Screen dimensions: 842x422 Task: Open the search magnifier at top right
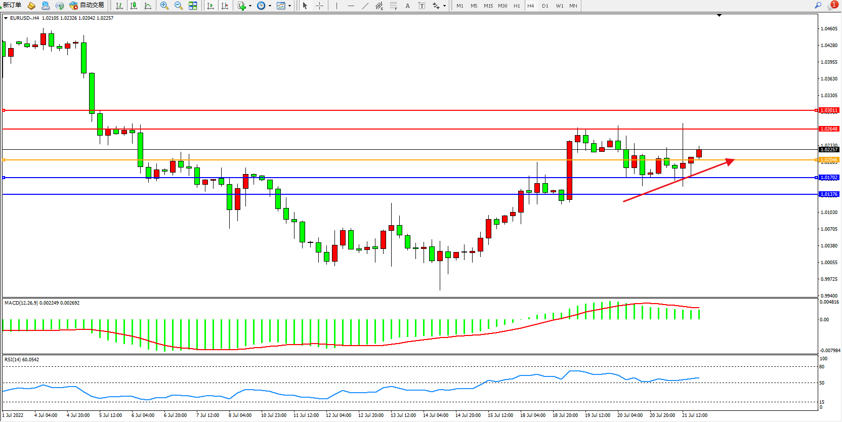pos(818,6)
